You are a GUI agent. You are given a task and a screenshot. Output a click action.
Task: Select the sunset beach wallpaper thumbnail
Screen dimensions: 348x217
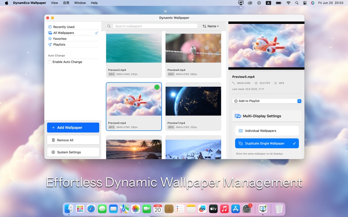[134, 149]
